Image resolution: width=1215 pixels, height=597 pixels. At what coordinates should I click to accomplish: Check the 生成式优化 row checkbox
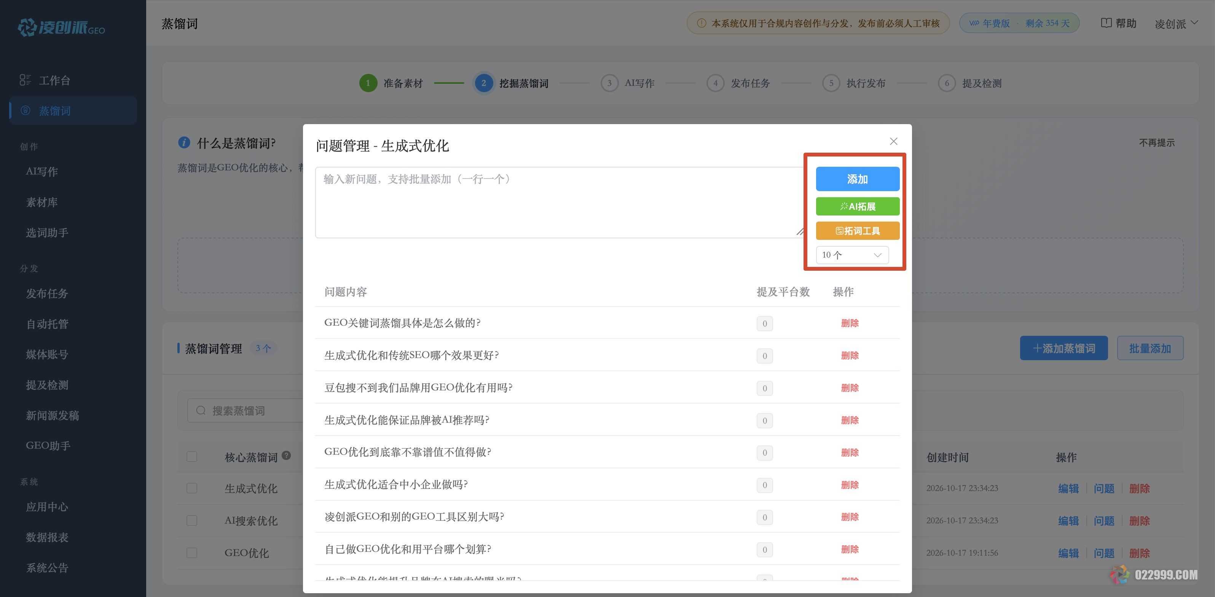point(191,488)
